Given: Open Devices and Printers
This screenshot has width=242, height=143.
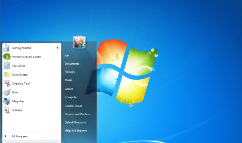Looking at the screenshot, I should point(77,114).
